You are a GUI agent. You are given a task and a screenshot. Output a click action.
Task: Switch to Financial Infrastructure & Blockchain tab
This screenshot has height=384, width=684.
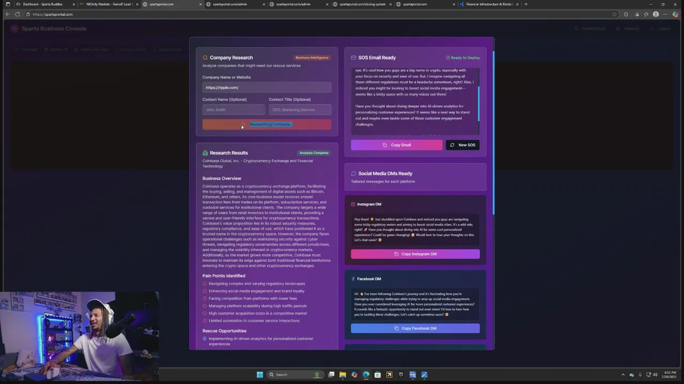tap(489, 4)
